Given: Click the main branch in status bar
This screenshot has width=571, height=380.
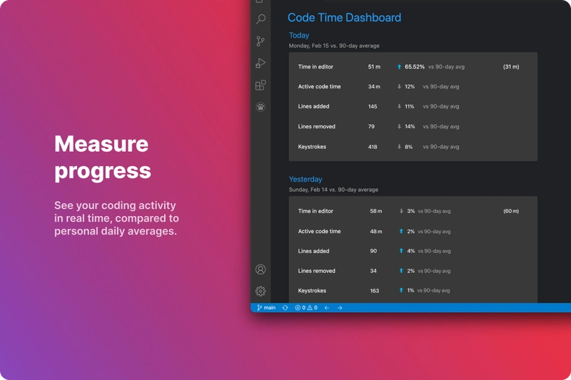Looking at the screenshot, I should click(x=266, y=308).
